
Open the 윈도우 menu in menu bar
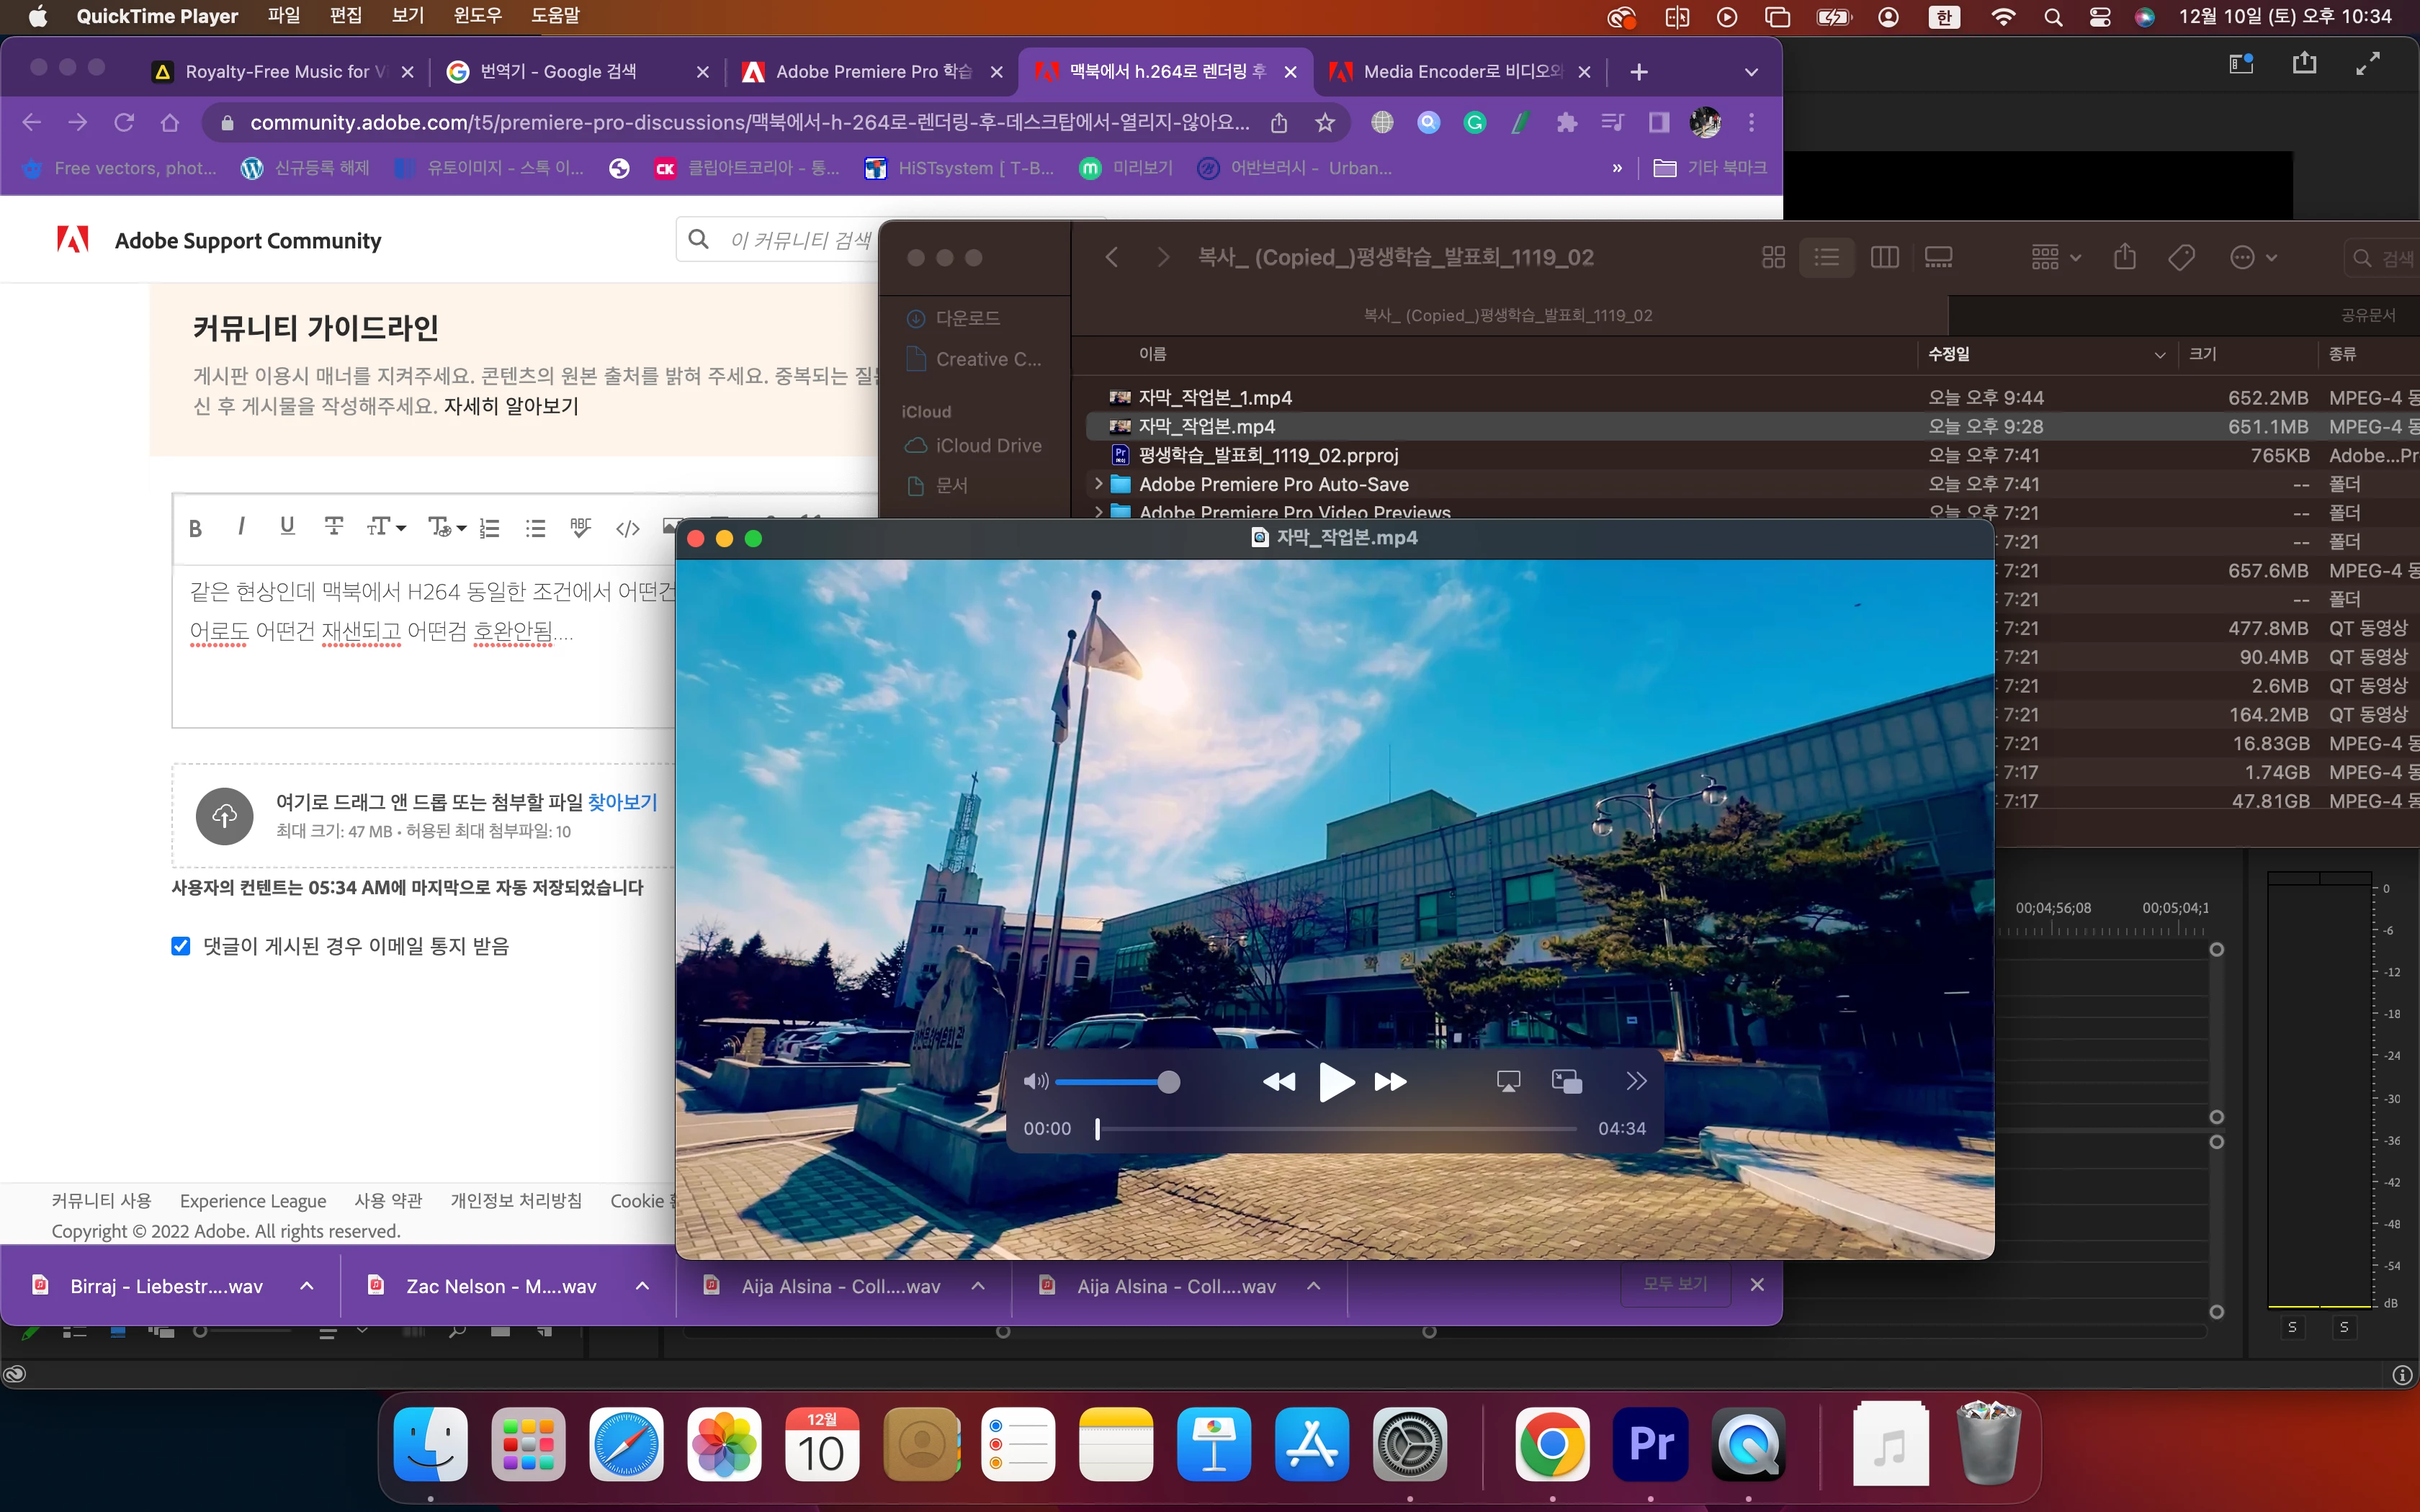coord(477,16)
